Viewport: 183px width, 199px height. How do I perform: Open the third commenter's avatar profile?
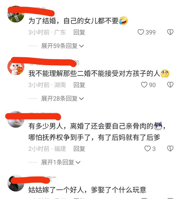[x=16, y=119]
